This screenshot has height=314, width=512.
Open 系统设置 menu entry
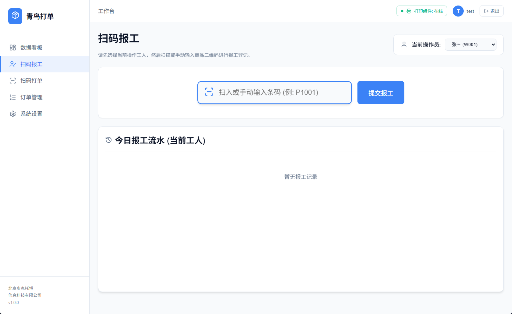click(45, 114)
